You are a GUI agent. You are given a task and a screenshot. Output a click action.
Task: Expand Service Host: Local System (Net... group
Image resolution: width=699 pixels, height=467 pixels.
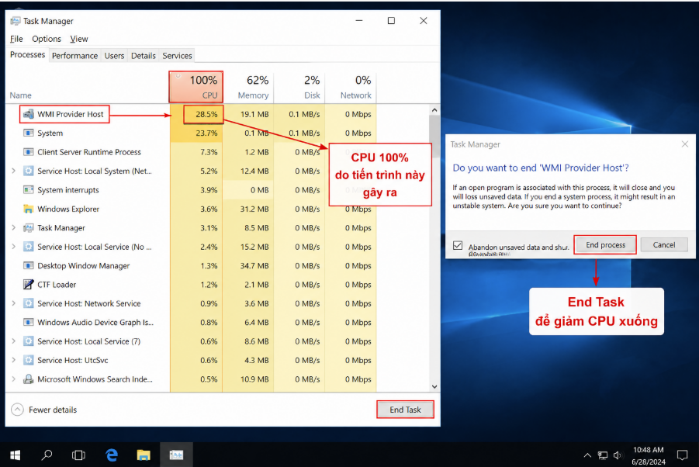pyautogui.click(x=13, y=171)
